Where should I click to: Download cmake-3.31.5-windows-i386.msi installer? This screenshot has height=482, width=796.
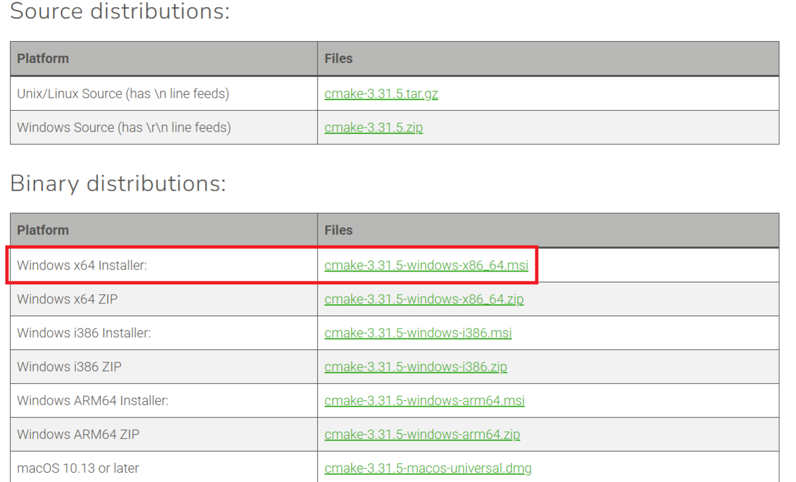tap(418, 333)
